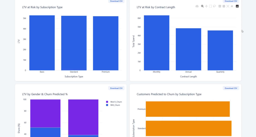The width and height of the screenshot is (256, 137).
Task: Click the 'Basic' x-axis tick label
Action: click(x=42, y=72)
